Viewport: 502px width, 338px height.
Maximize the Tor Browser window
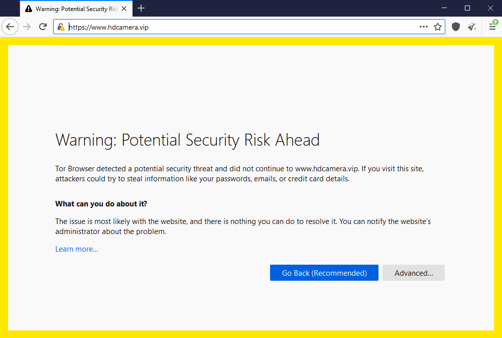467,8
